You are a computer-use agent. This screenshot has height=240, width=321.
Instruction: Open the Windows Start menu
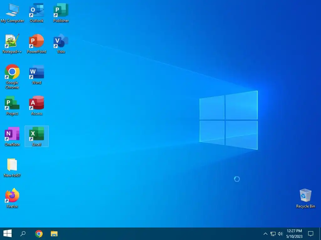pyautogui.click(x=8, y=234)
